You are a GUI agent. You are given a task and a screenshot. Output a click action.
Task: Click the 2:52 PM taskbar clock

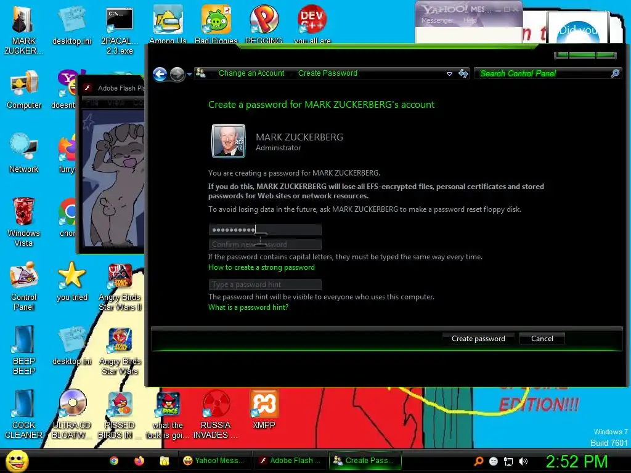[576, 461]
